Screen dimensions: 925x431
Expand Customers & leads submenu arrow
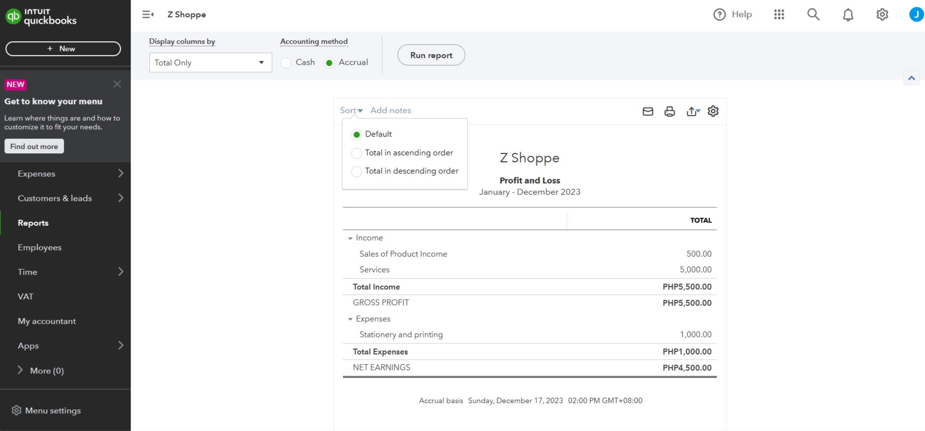(x=120, y=198)
